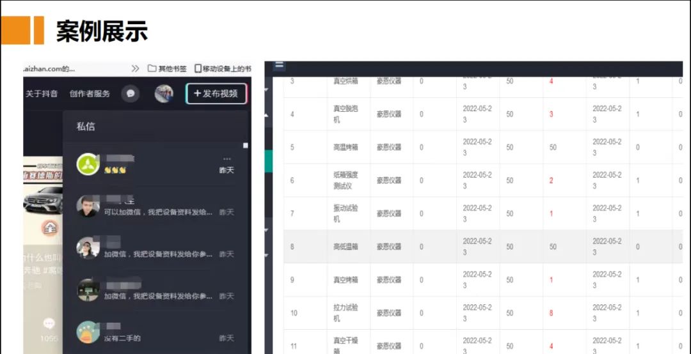Click first 2022-05-23 date in 高低温箱 row
Screen dimensions: 691x354
point(477,247)
